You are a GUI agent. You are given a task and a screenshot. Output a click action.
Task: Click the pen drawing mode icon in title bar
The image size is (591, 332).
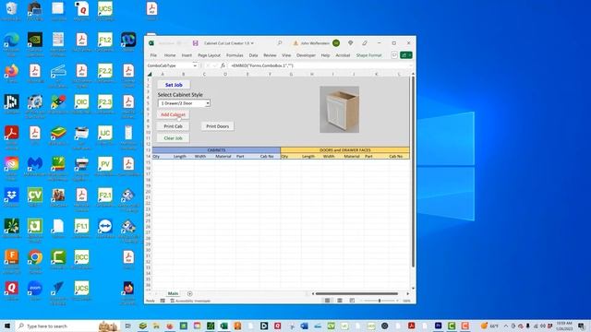[x=365, y=43]
